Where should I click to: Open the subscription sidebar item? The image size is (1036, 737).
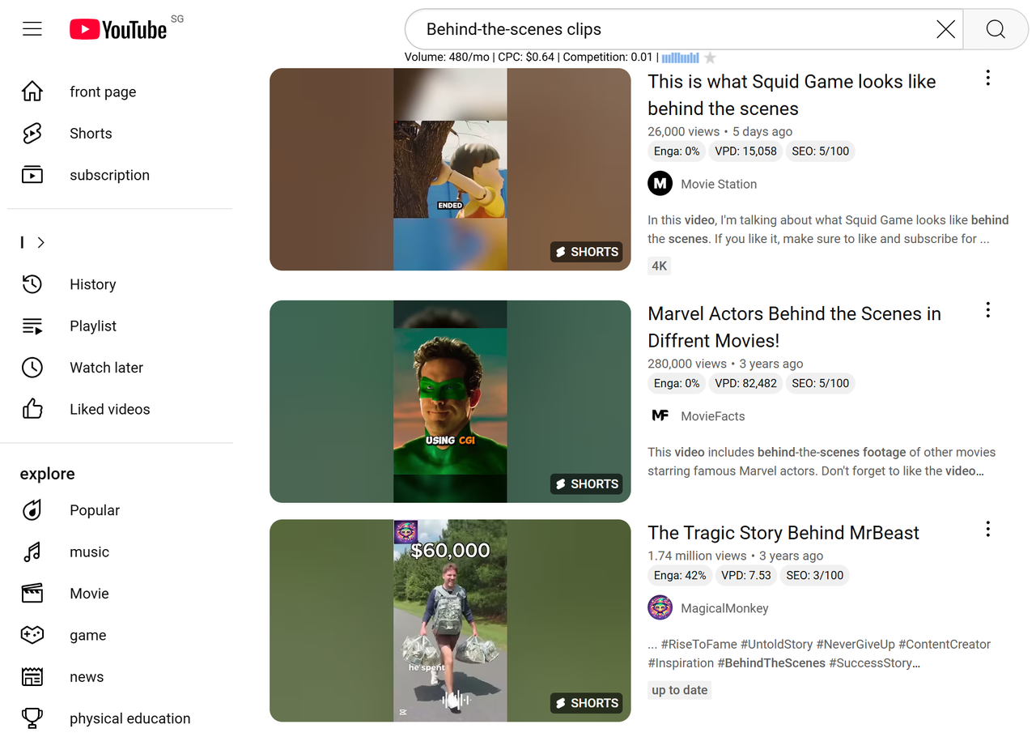coord(108,174)
